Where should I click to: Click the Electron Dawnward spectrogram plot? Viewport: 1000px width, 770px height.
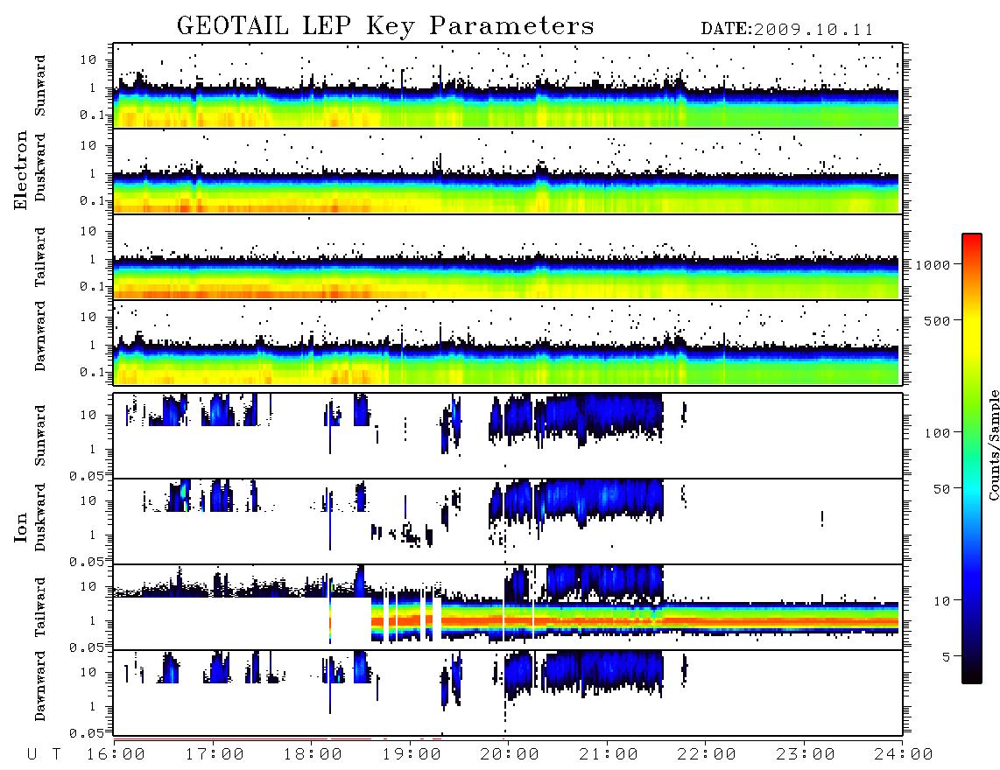point(508,342)
